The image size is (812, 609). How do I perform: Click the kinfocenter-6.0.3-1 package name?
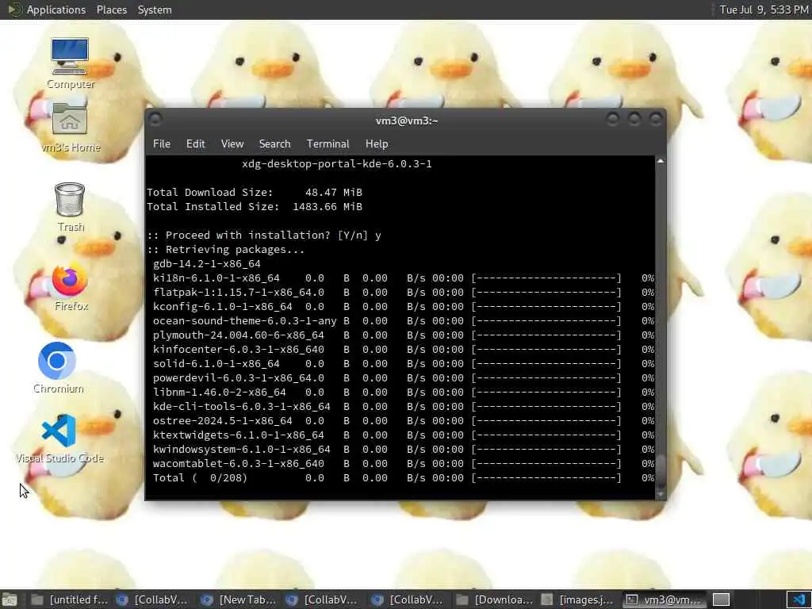pos(235,350)
